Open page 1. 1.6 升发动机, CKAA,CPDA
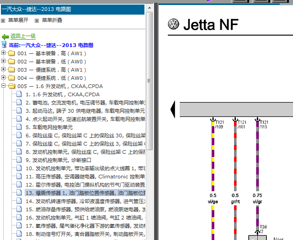This screenshot has height=240, width=293. [63, 94]
